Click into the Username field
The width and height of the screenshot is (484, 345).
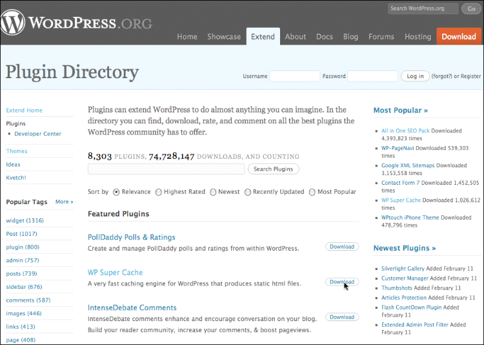coord(294,76)
